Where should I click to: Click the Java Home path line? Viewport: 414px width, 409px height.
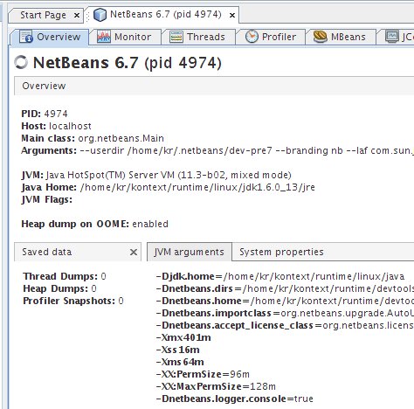click(x=168, y=187)
